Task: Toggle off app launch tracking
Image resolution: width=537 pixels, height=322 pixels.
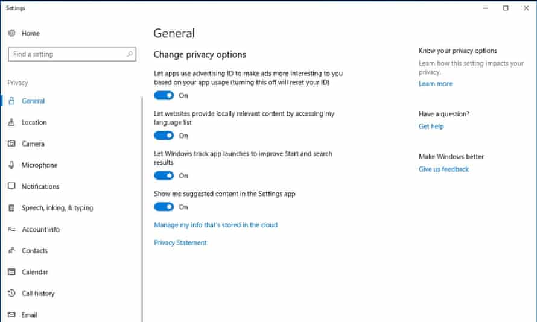Action: pos(164,176)
